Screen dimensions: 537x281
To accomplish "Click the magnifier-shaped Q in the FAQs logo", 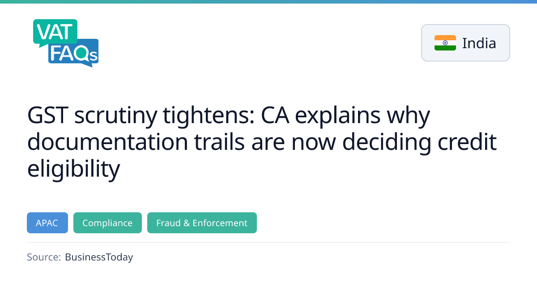I will point(82,54).
